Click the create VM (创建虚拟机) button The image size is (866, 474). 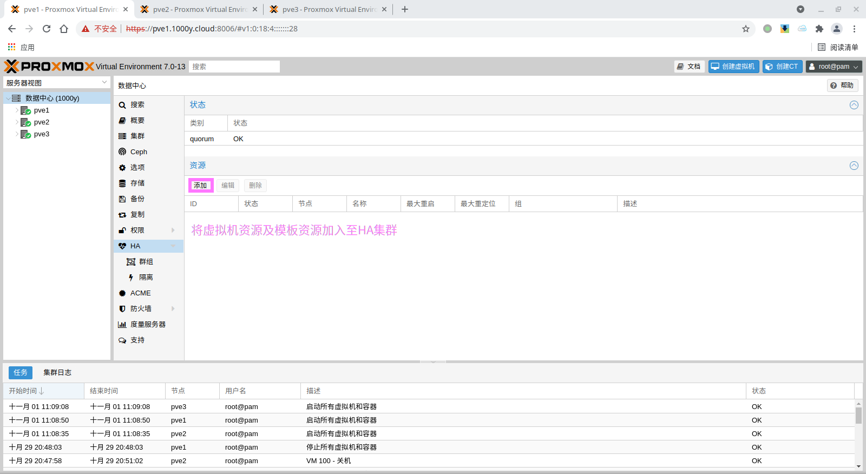733,67
